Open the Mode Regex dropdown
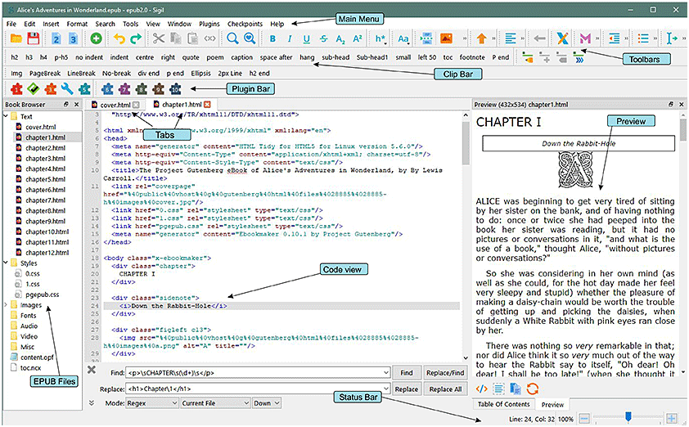Viewport: 689px width, 427px height. point(151,403)
